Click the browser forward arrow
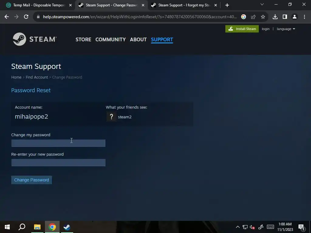Image resolution: width=311 pixels, height=233 pixels. point(16,17)
